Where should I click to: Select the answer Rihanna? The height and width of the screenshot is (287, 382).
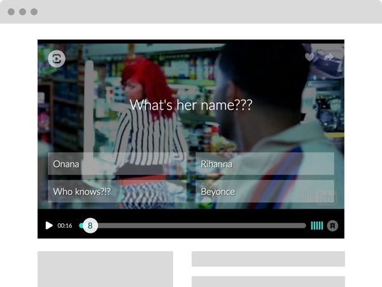265,164
